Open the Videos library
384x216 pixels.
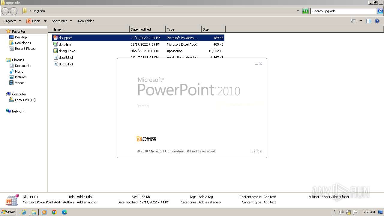[x=20, y=83]
